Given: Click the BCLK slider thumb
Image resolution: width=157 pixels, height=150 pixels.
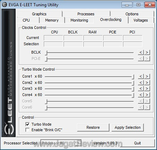Looking at the screenshot, I should [46, 53].
